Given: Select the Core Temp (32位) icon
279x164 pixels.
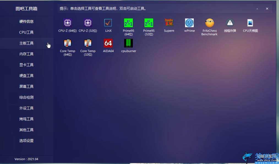Looking at the screenshot, I should coord(88,43).
